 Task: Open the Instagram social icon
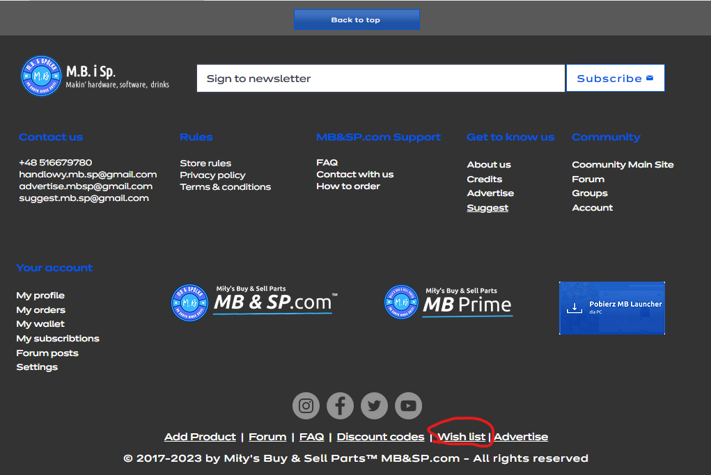tap(306, 405)
